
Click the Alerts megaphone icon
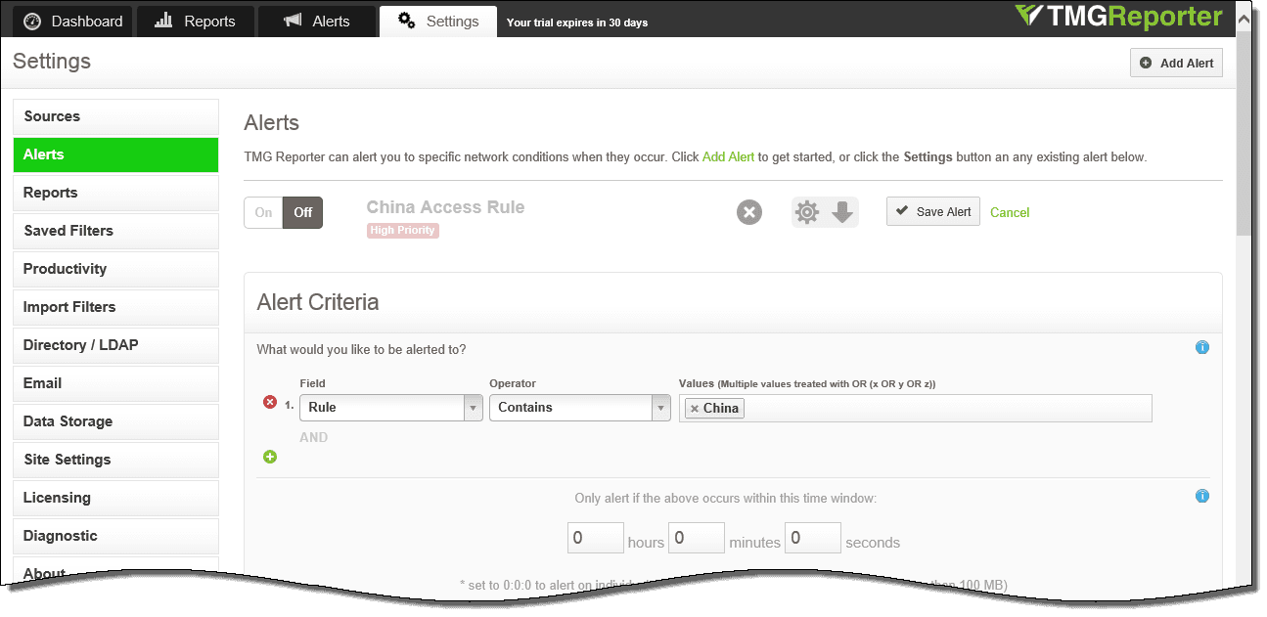pos(292,21)
